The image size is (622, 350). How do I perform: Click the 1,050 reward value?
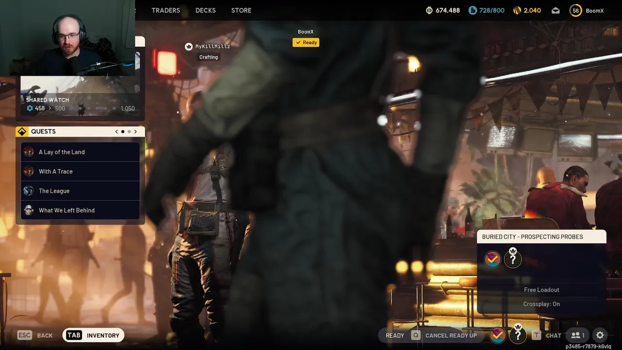point(128,108)
